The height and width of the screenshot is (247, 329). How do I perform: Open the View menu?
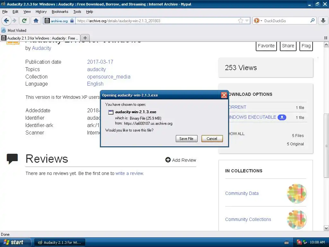27,12
